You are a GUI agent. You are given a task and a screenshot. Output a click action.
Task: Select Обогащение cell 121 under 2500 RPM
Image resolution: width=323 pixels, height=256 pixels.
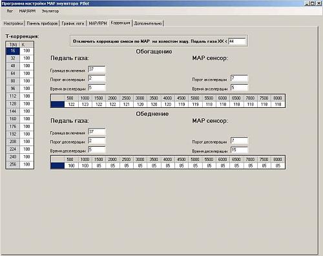coord(127,105)
